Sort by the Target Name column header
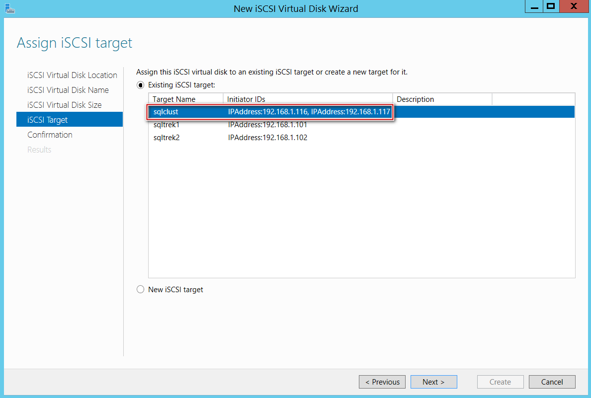 (x=174, y=99)
